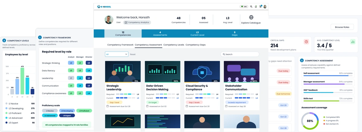Click the L1 Novice proficiency chip

(50, 111)
